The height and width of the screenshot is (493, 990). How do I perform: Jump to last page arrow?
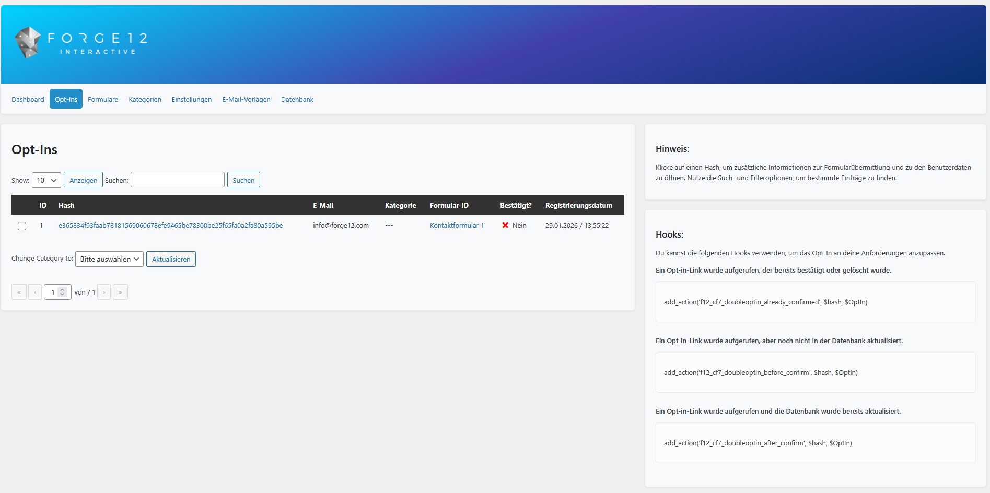pos(120,292)
